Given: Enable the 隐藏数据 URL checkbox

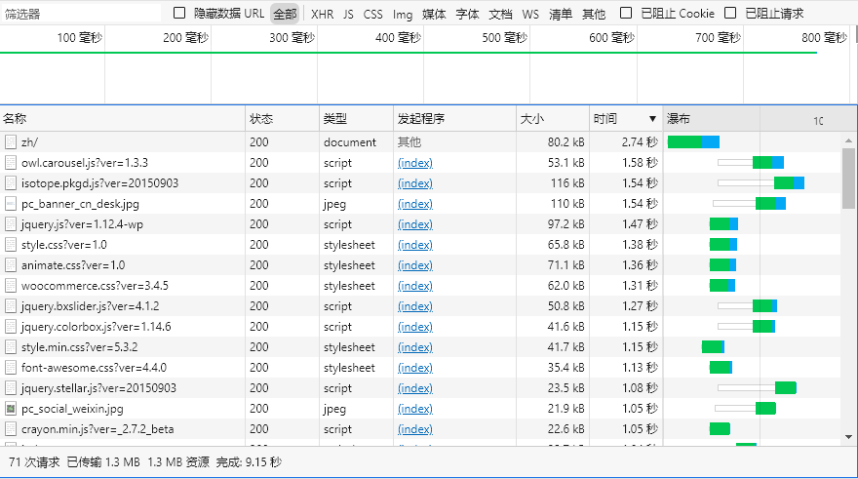Looking at the screenshot, I should 179,14.
